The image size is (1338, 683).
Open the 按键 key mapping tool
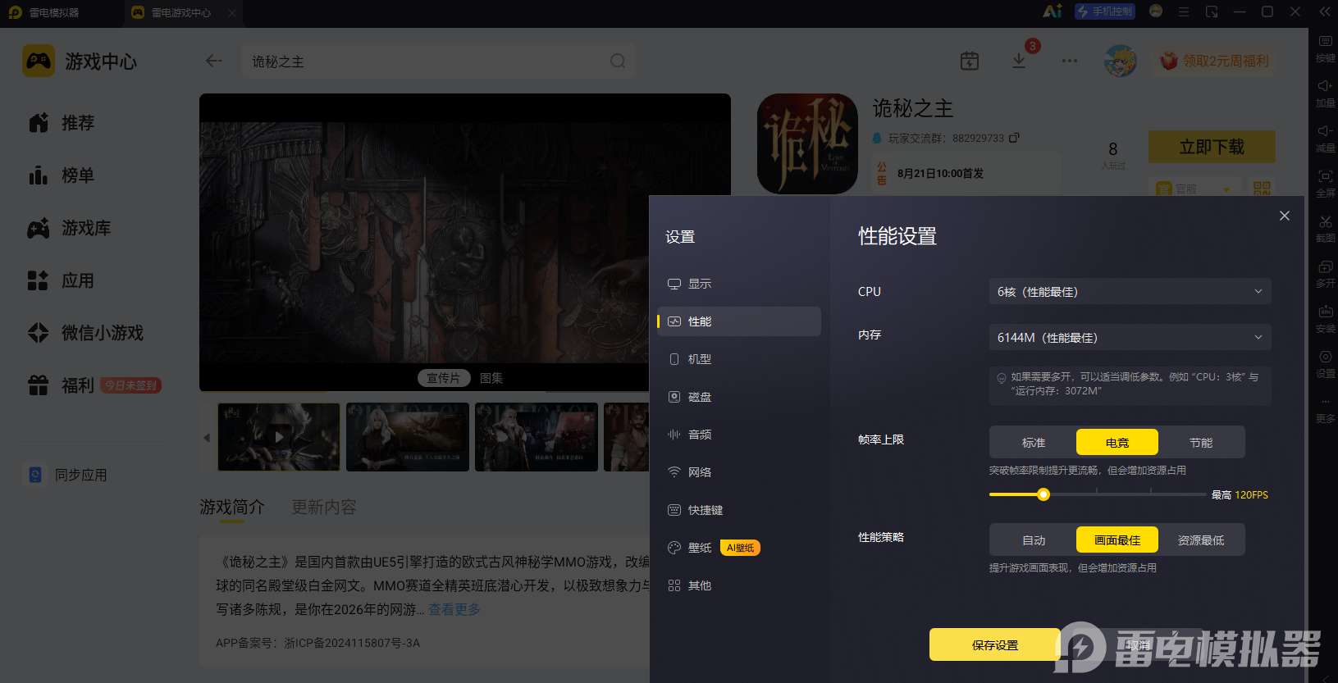(1325, 47)
